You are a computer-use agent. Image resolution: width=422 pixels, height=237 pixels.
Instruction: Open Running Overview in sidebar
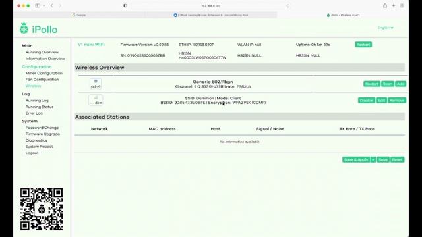click(x=42, y=52)
